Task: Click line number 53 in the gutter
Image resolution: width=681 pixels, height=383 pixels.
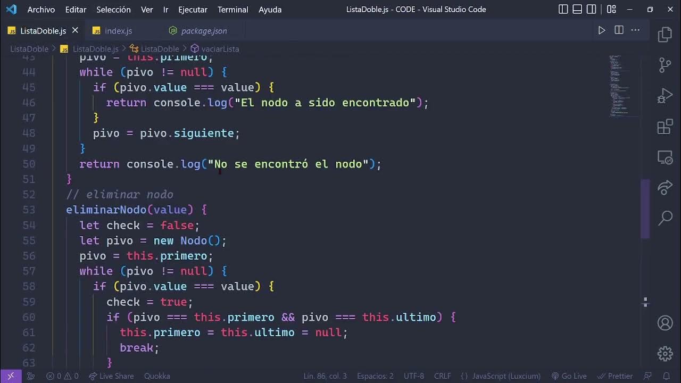Action: 29,210
